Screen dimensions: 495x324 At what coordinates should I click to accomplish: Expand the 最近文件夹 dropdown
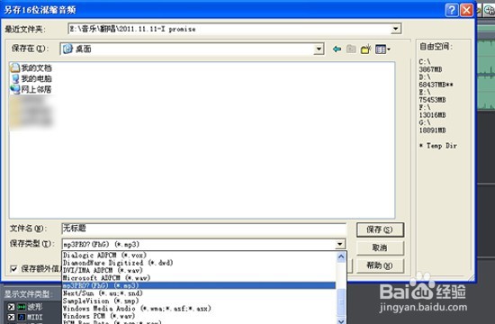coord(396,29)
